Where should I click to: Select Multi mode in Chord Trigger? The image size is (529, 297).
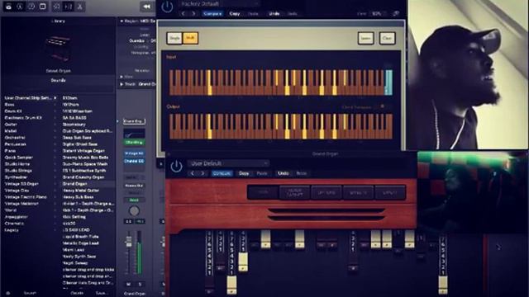190,38
